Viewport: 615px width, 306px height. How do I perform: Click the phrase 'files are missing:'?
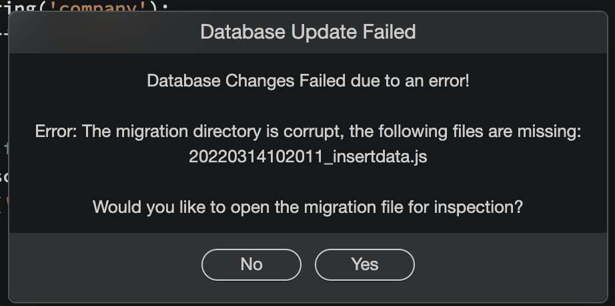click(x=515, y=132)
